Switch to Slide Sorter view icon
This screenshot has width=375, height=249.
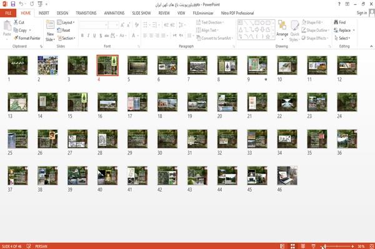pyautogui.click(x=292, y=246)
